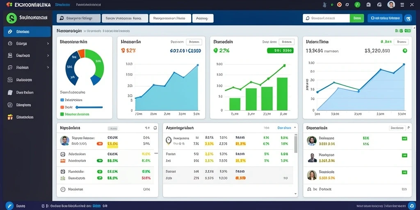This screenshot has width=420, height=210.
Task: Click the round blue icon beside the blue toolbar button
Action: point(408,18)
